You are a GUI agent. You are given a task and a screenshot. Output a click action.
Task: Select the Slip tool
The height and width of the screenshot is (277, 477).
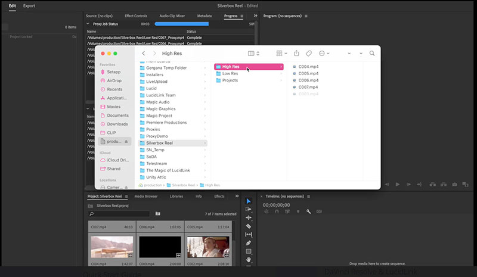pos(249,235)
